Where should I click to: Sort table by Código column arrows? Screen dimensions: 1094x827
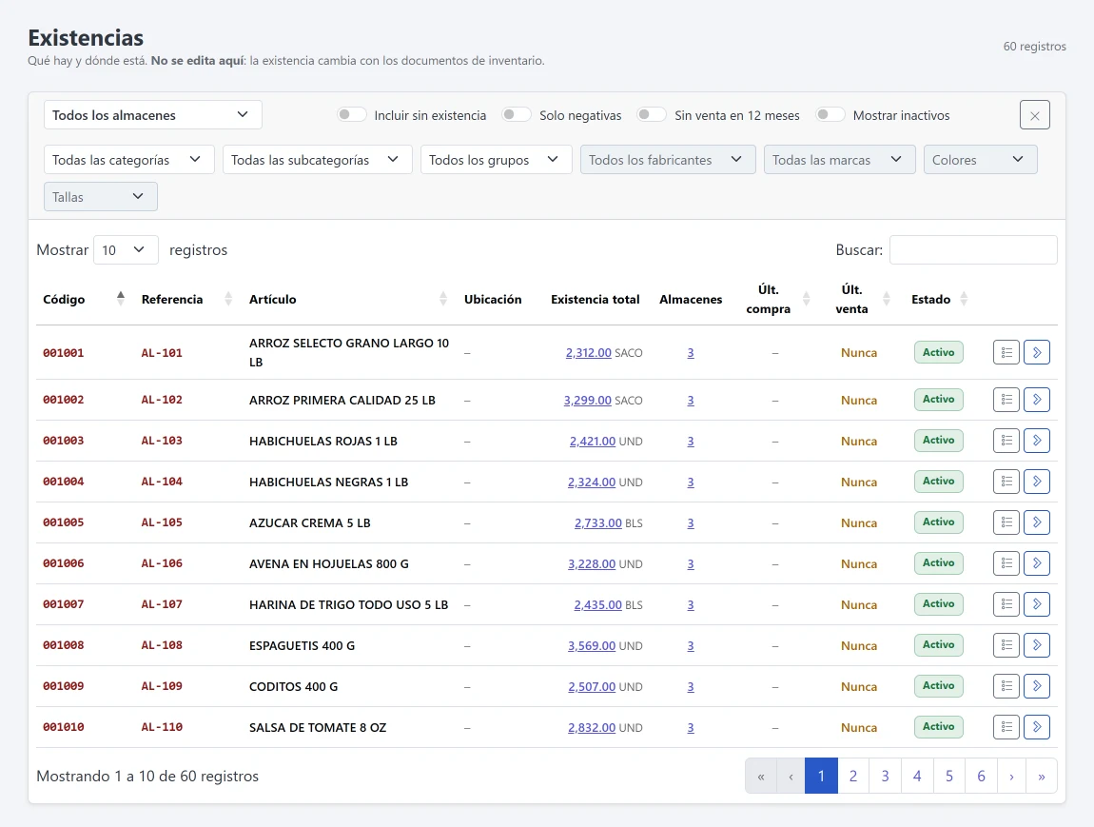[121, 299]
